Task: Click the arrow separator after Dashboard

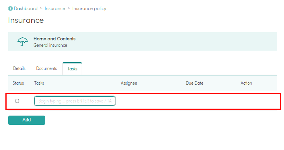Action: [x=41, y=9]
